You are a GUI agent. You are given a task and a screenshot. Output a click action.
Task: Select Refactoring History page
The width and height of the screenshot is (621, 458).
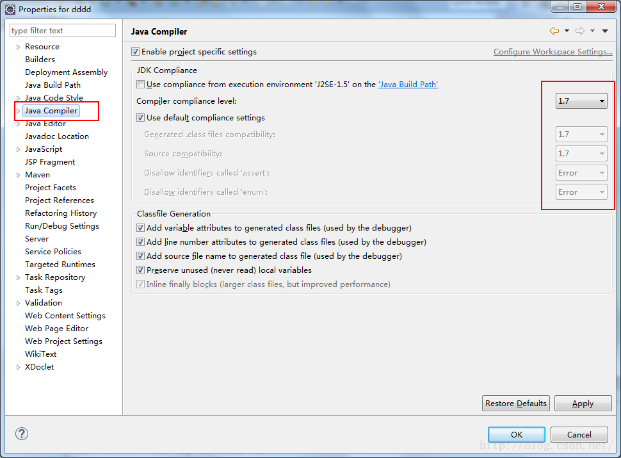click(x=61, y=213)
